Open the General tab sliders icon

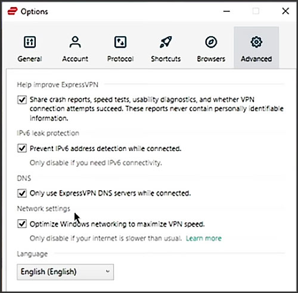pos(30,42)
